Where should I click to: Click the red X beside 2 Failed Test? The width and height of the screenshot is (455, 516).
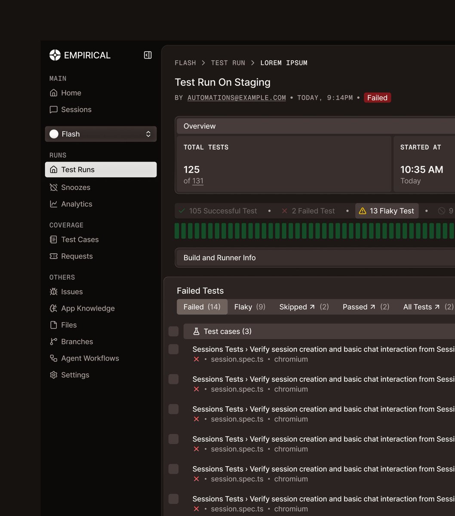pos(284,211)
